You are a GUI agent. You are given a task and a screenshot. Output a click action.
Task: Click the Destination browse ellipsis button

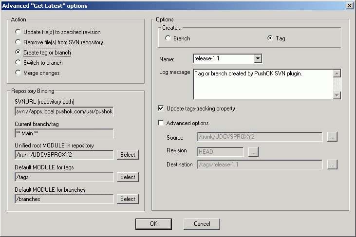click(x=332, y=164)
